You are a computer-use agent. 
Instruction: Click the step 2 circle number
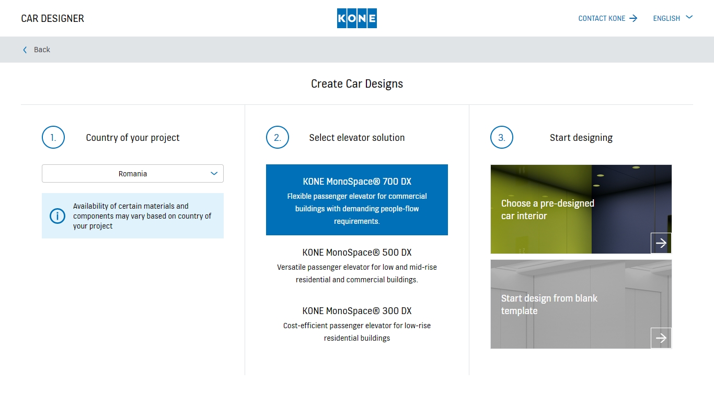point(278,138)
